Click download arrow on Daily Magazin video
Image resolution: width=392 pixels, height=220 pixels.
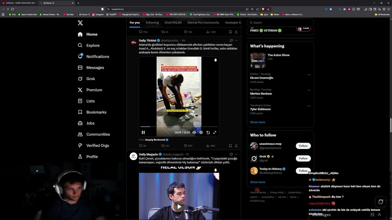click(x=216, y=170)
